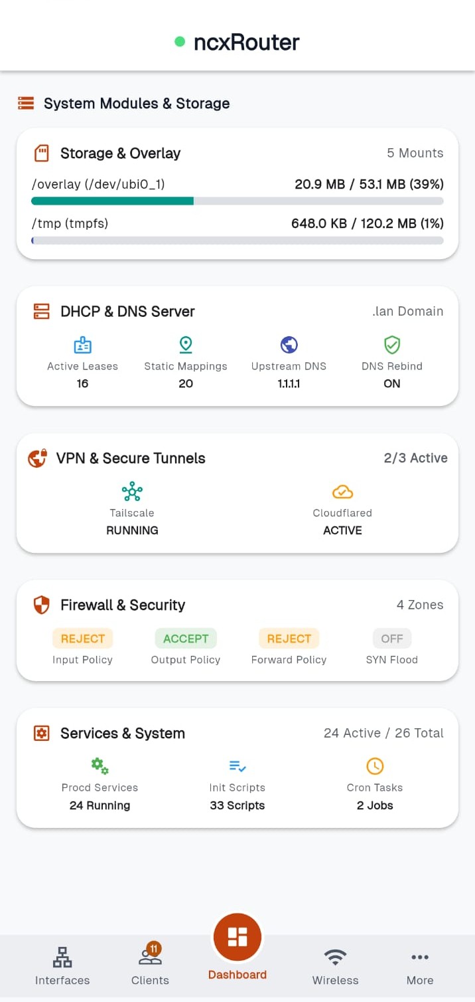Click the '20.9 MB / 53.1 MB (39%)' value

[369, 184]
